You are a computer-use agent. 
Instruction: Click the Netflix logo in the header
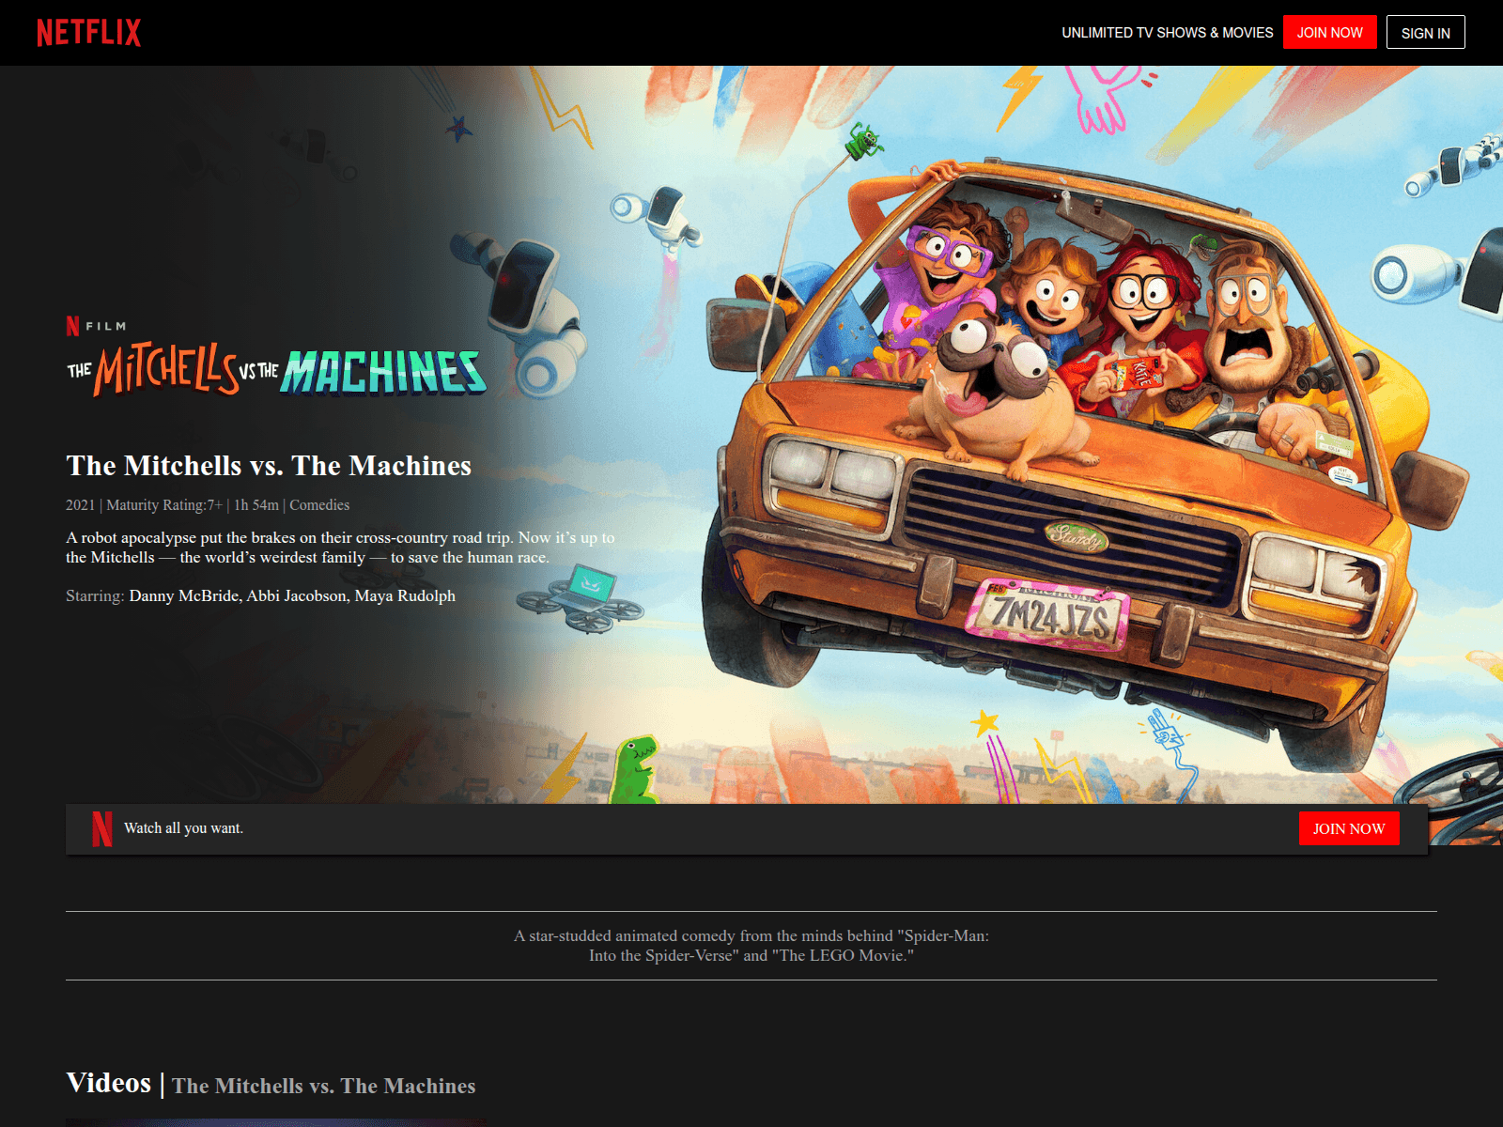(x=88, y=33)
